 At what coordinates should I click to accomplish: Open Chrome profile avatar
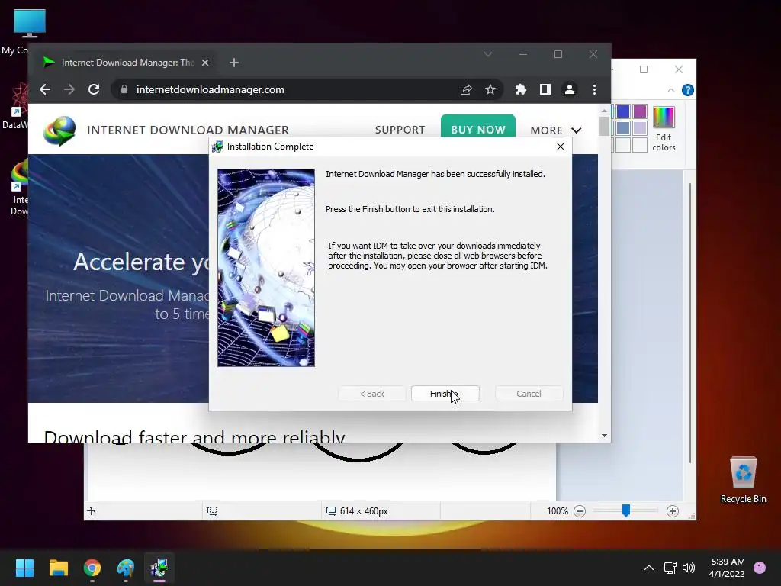(569, 90)
